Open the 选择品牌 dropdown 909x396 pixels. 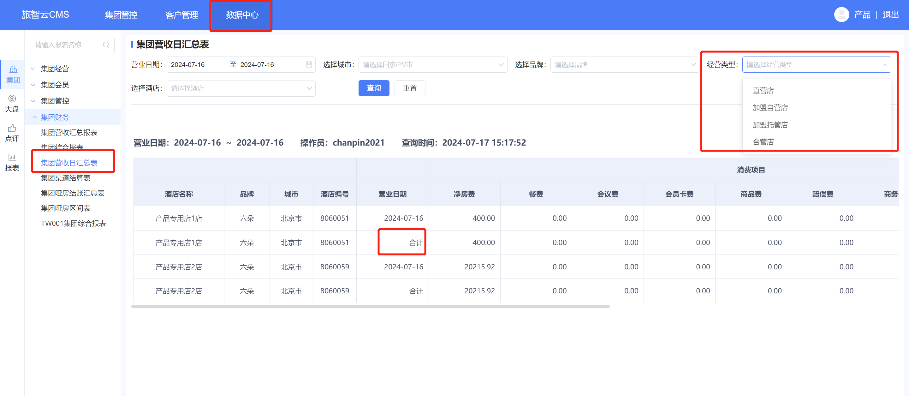click(x=625, y=65)
